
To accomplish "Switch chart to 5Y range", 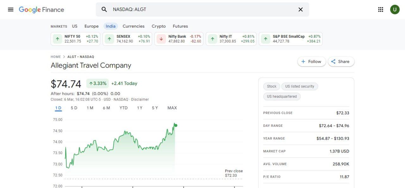I will tap(155, 108).
